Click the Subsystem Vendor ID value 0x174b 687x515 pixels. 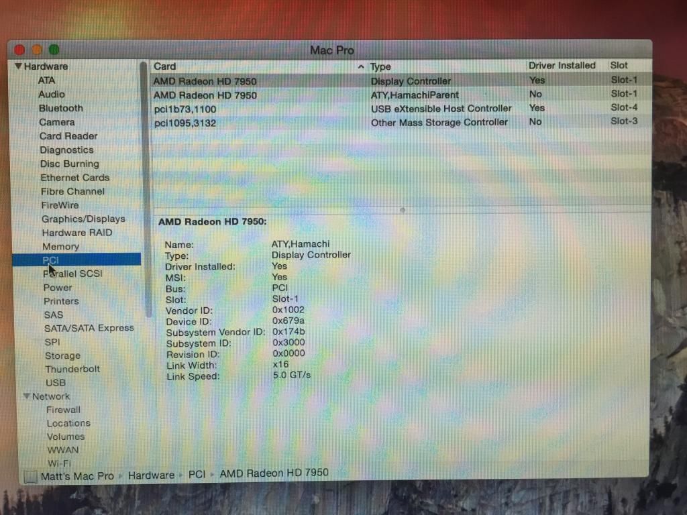point(288,331)
